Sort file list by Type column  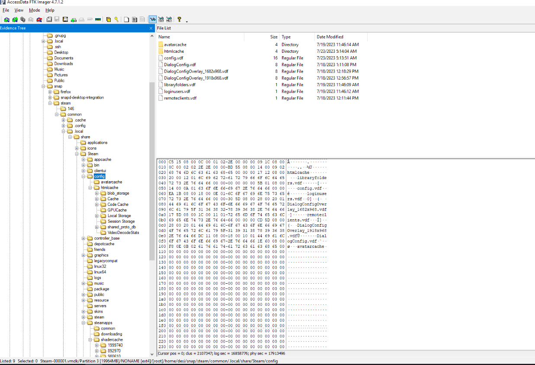pyautogui.click(x=297, y=37)
